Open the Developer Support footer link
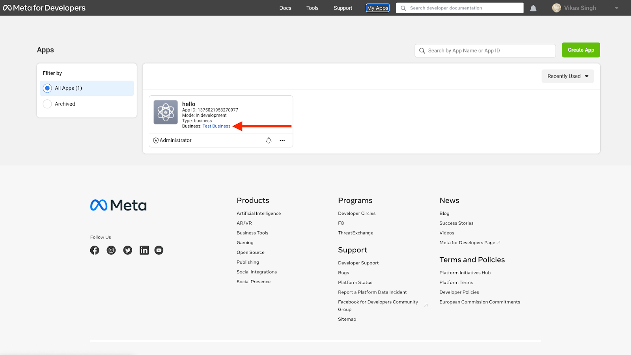 pyautogui.click(x=358, y=263)
